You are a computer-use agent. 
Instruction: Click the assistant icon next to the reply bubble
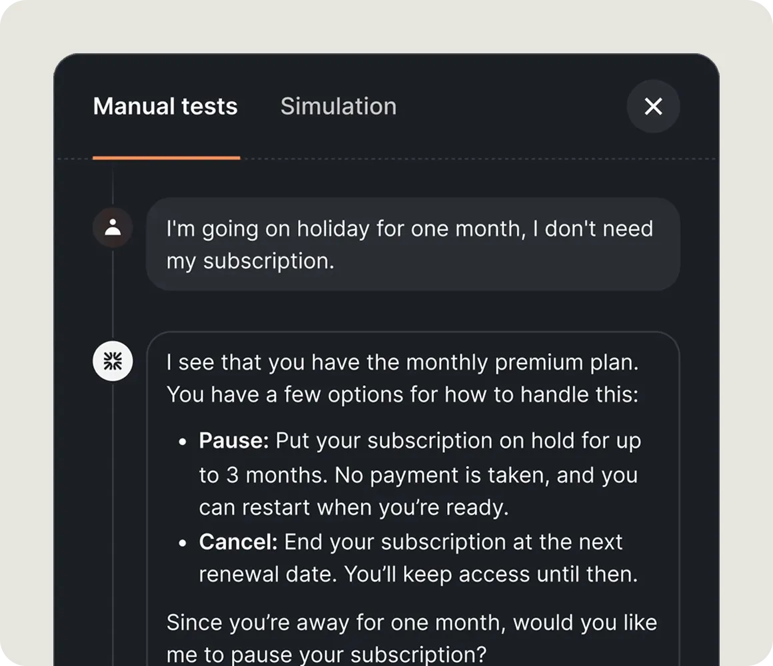113,361
